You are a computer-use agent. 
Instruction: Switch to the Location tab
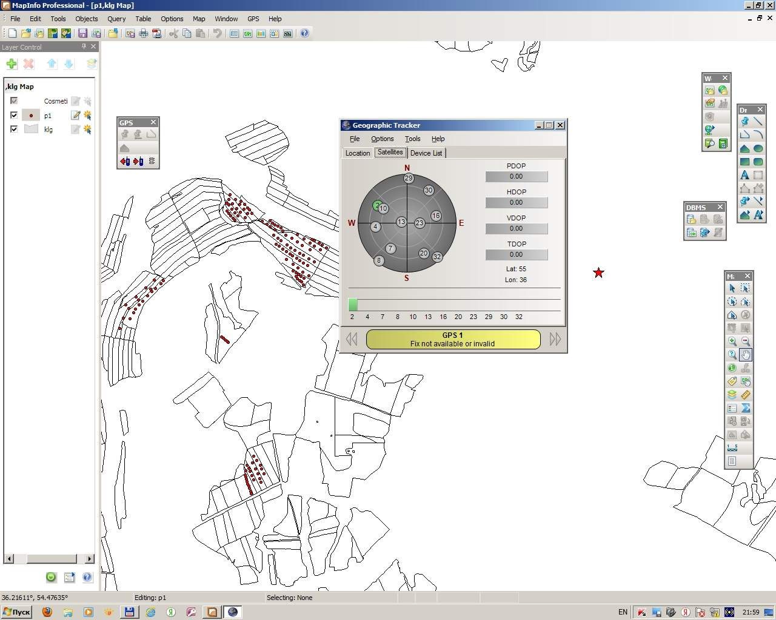pyautogui.click(x=358, y=153)
